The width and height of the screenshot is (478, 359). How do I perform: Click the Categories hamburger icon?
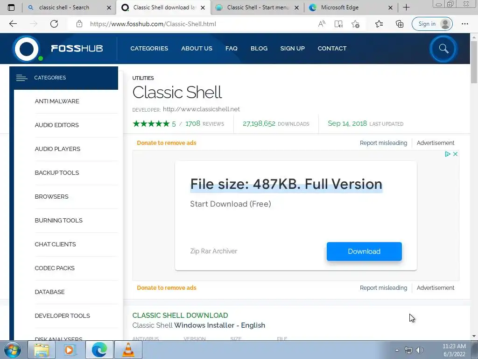[21, 78]
